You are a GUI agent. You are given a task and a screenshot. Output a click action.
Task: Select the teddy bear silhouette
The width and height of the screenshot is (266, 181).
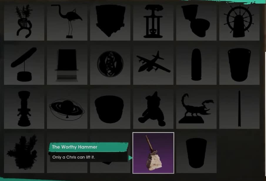click(x=153, y=109)
